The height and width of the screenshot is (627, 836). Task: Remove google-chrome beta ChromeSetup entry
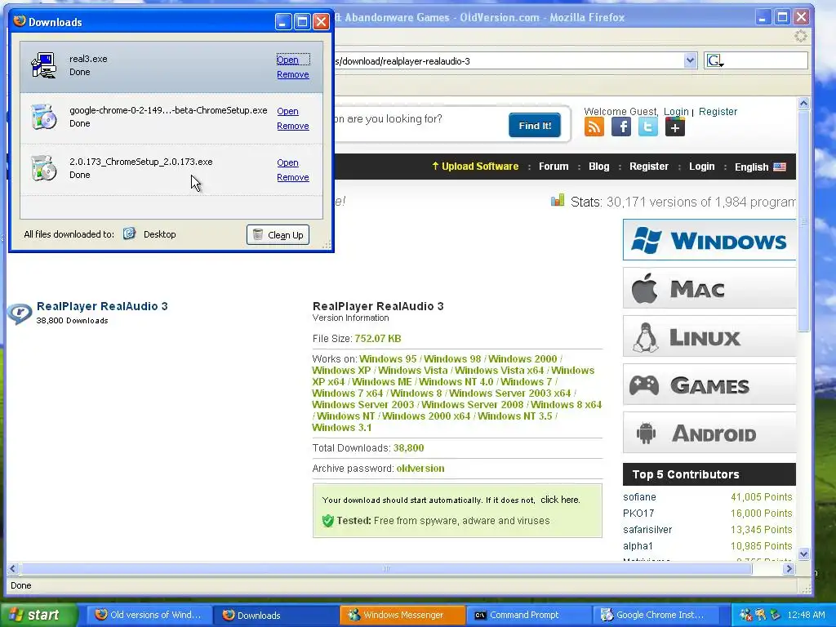[x=293, y=126]
